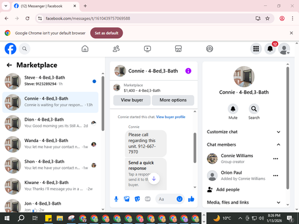
Task: Click Connie listing thumbnail in right panel
Action: (x=244, y=76)
